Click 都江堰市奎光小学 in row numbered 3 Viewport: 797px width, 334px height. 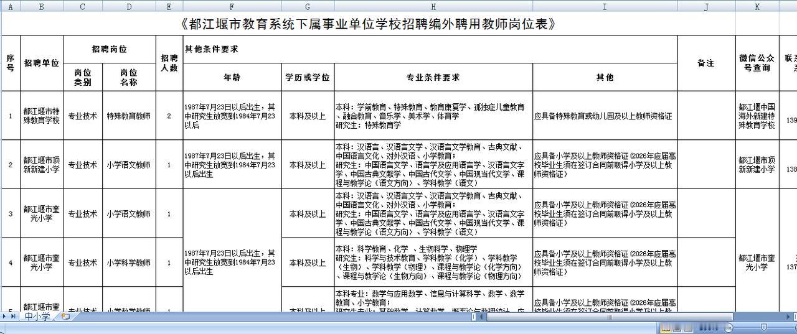(x=42, y=213)
